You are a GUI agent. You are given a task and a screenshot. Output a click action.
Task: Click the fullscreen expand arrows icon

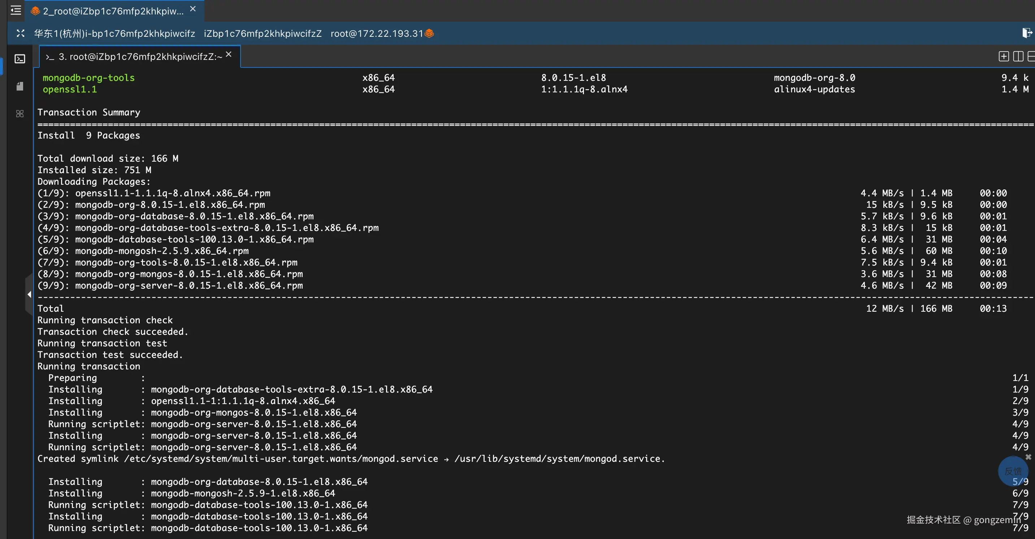tap(21, 33)
